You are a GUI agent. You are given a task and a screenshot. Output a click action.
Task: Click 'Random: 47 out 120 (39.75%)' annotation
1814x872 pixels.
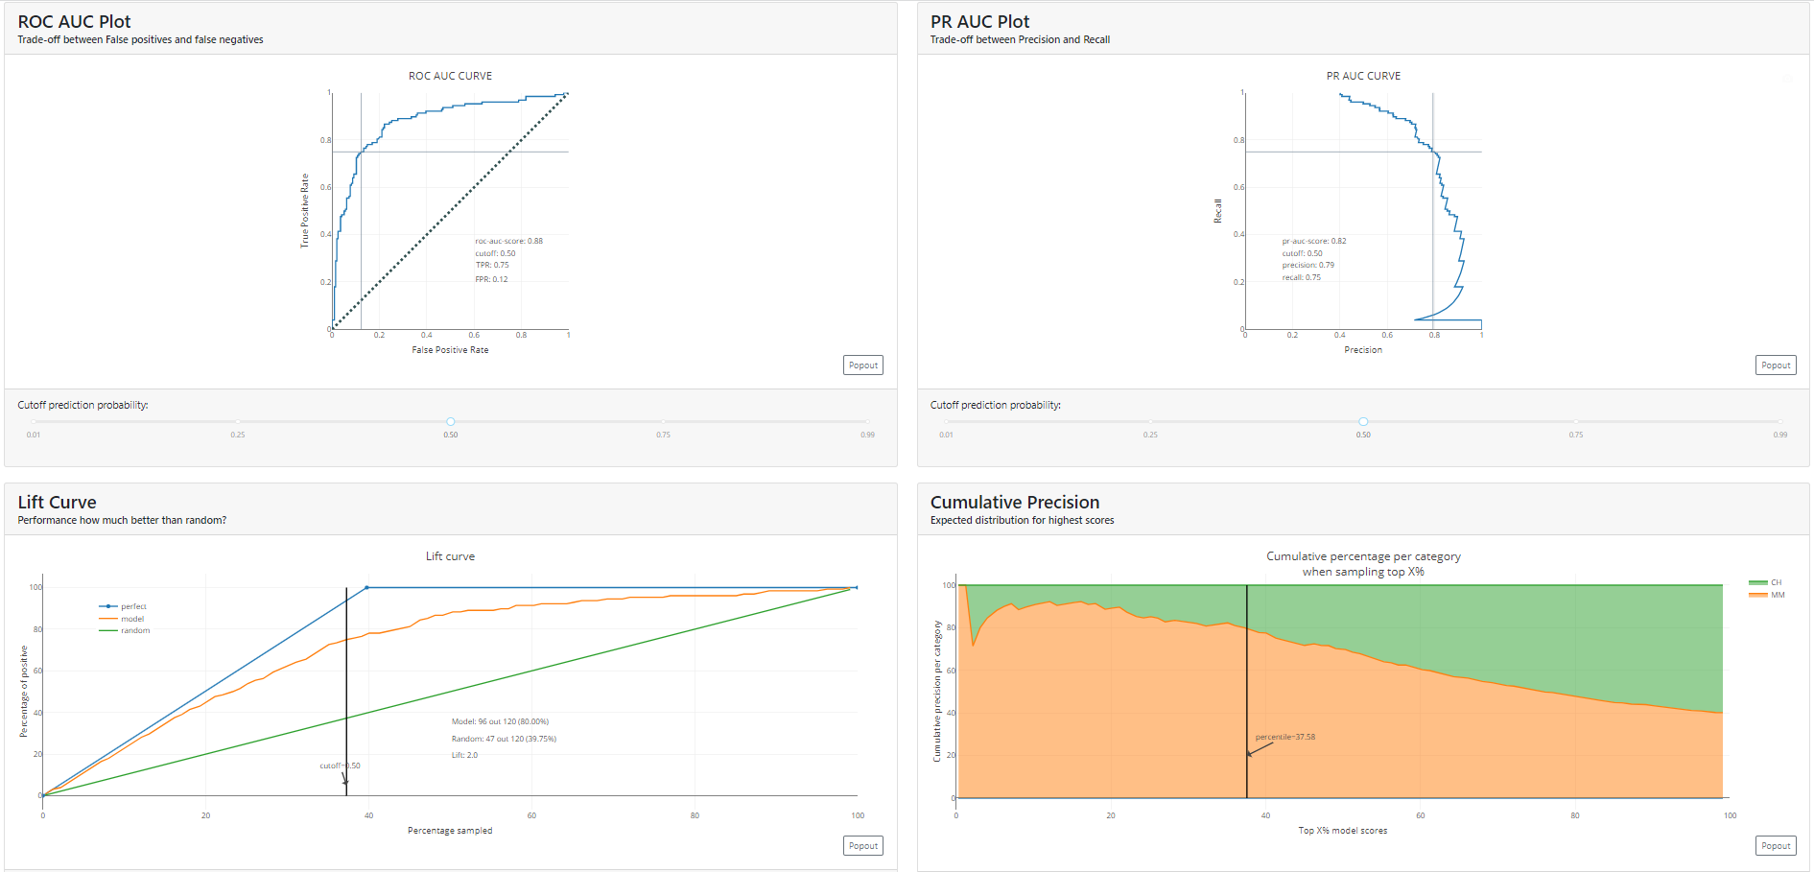pyautogui.click(x=504, y=739)
